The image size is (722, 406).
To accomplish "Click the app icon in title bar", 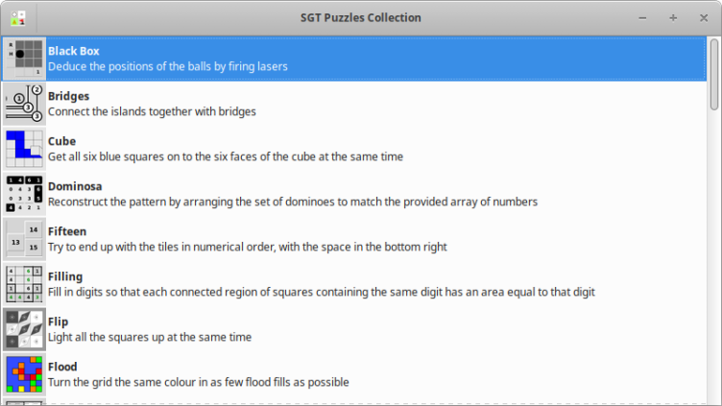I will (18, 17).
